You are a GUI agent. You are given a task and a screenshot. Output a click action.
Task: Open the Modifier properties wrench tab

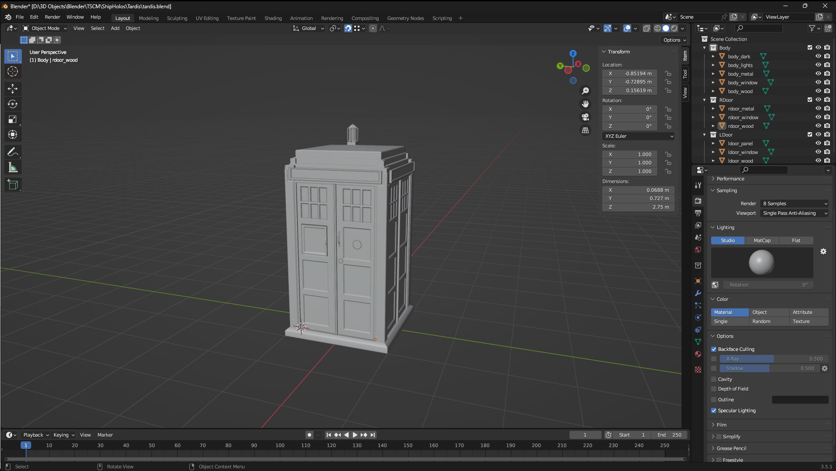click(698, 293)
